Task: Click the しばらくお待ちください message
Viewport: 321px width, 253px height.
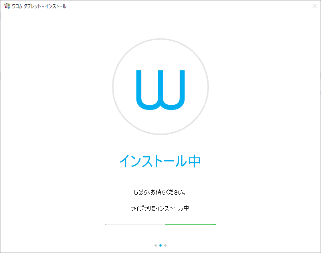Action: coord(160,192)
